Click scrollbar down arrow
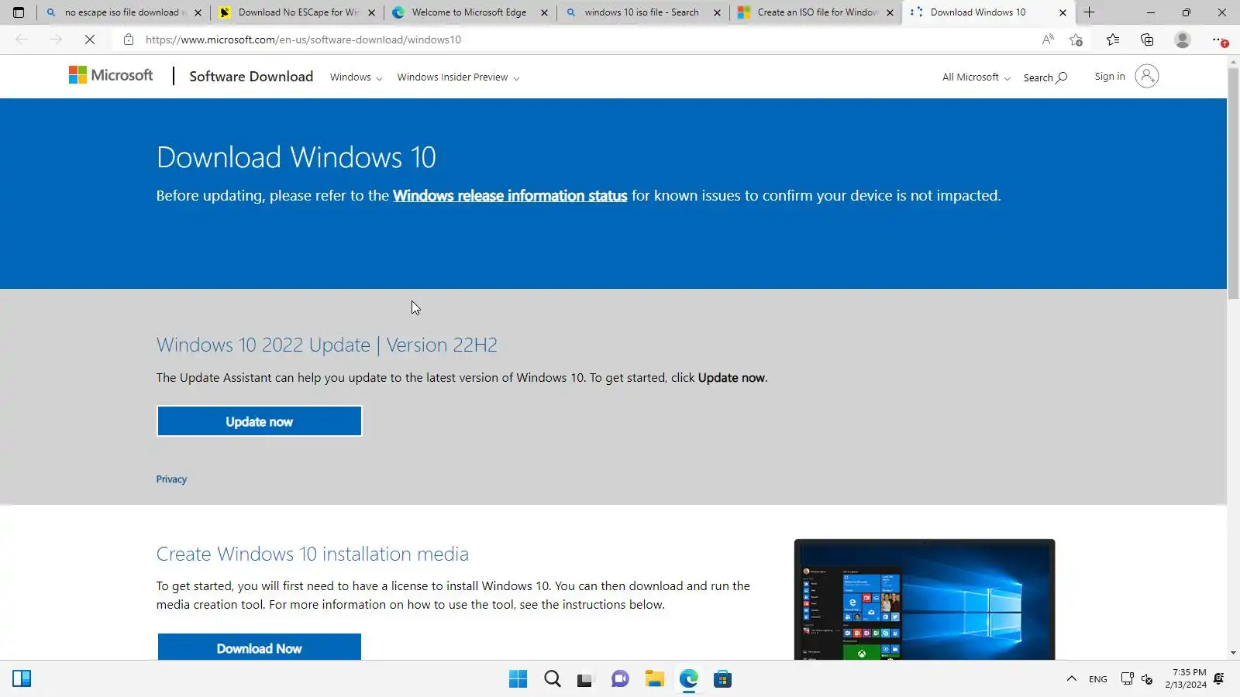This screenshot has height=697, width=1240. [x=1233, y=654]
